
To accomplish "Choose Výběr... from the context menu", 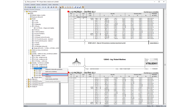I will coord(55,74).
